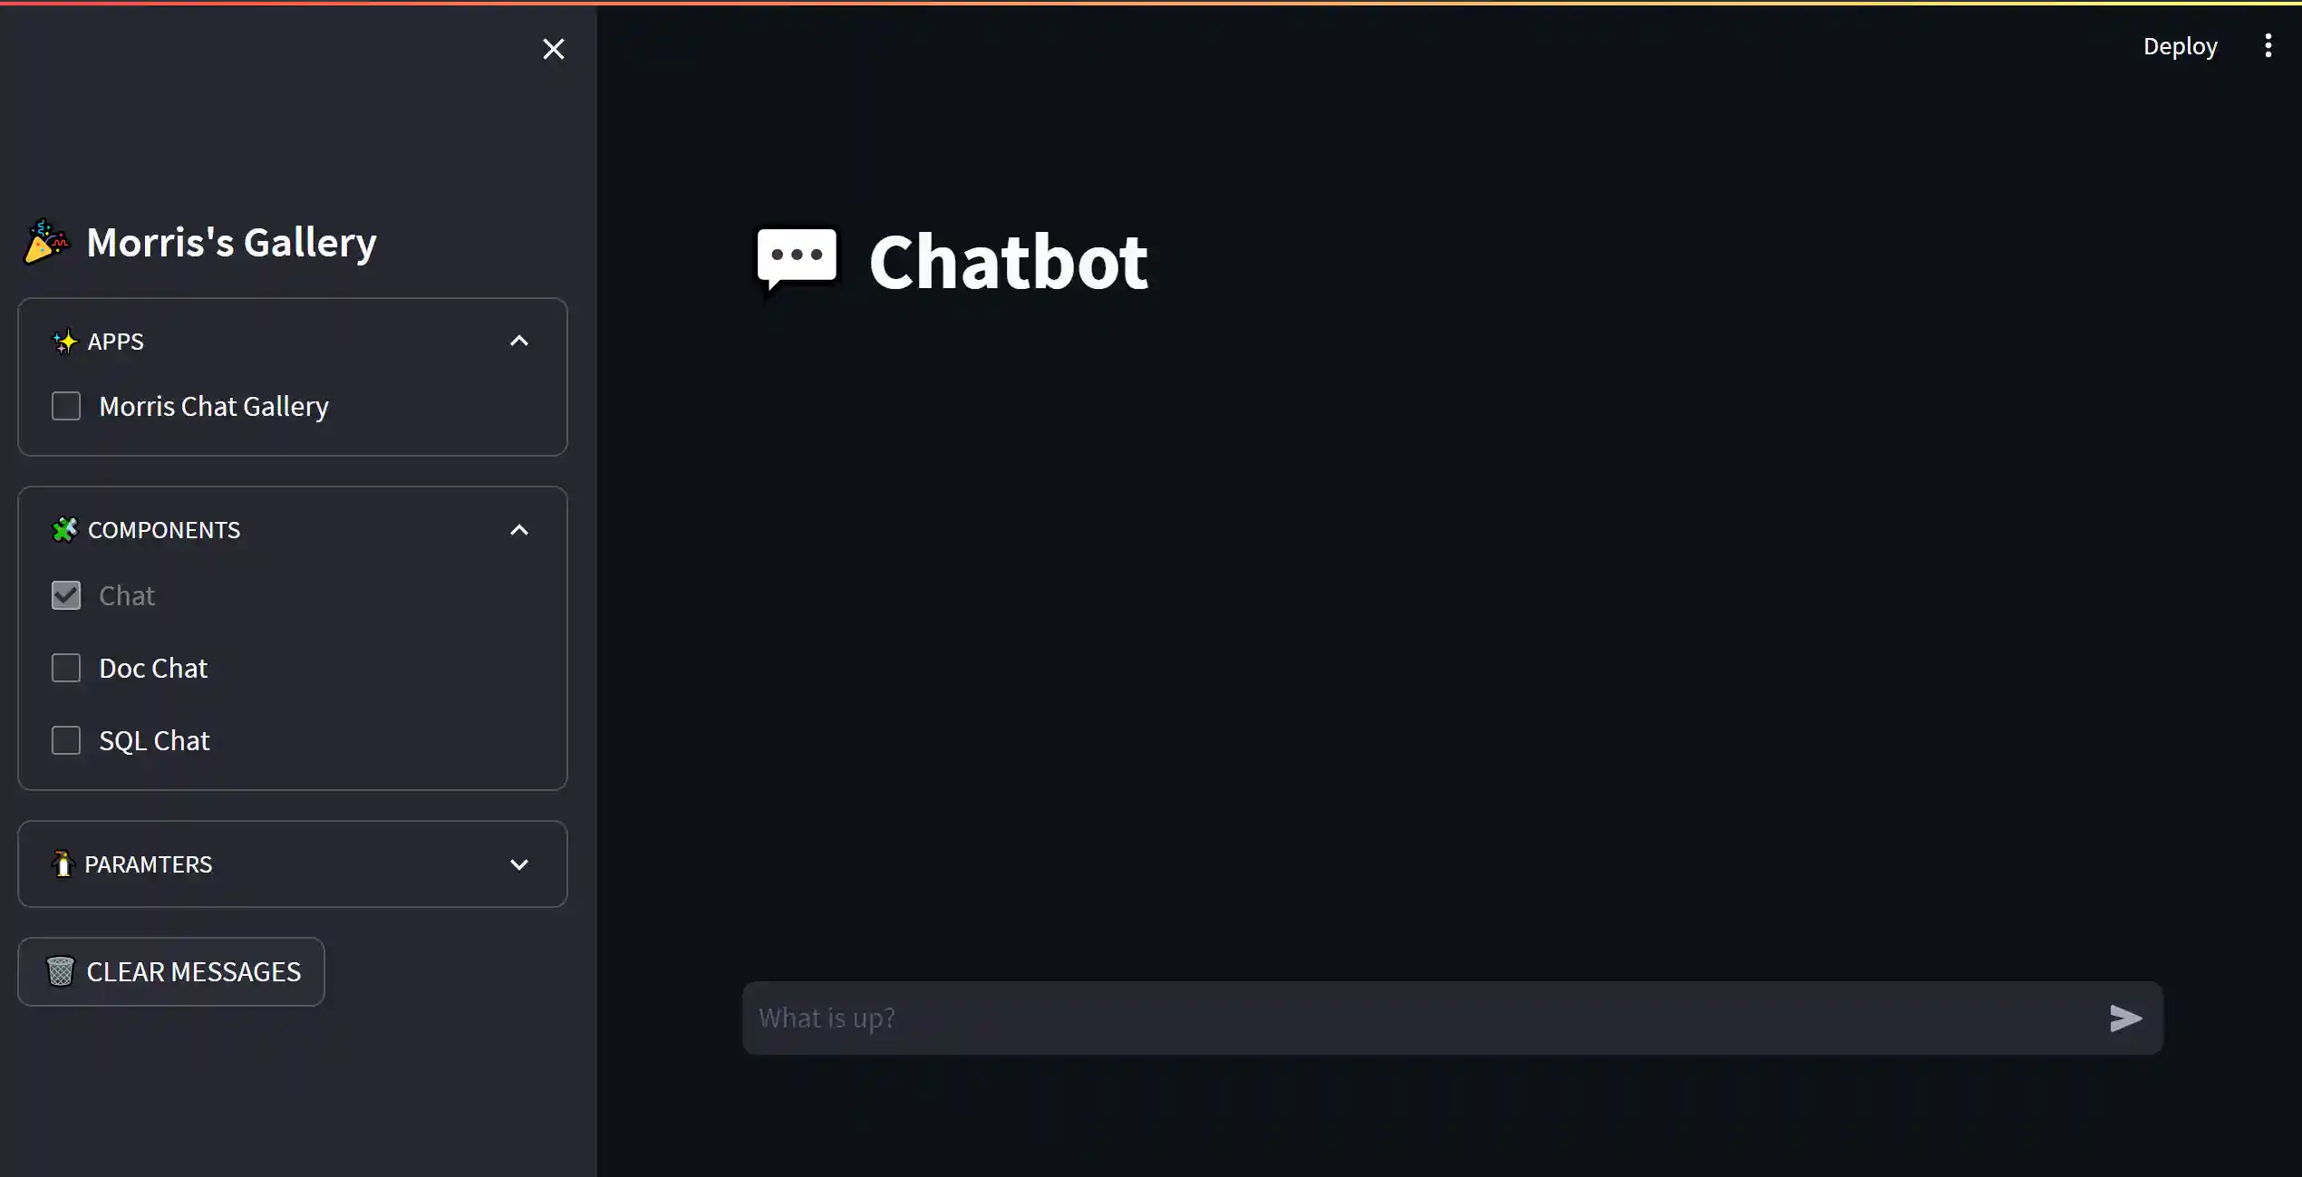Image resolution: width=2302 pixels, height=1177 pixels.
Task: Enable the Doc Chat checkbox
Action: tap(66, 668)
